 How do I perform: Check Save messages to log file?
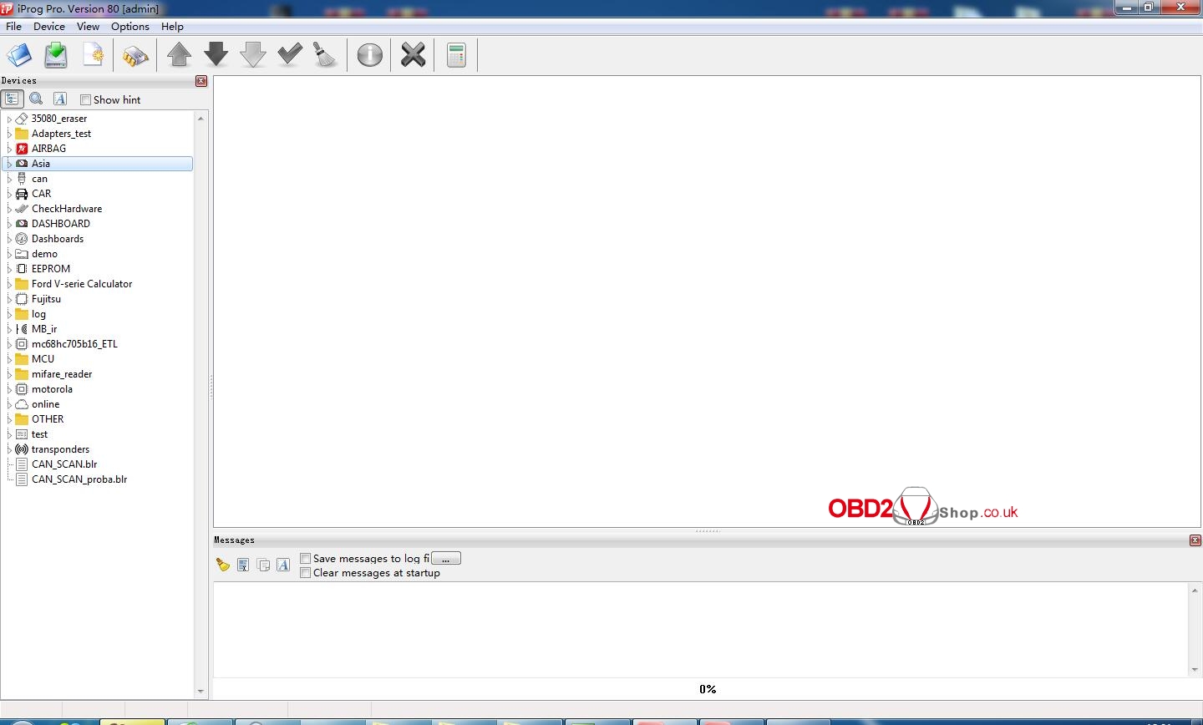(306, 559)
